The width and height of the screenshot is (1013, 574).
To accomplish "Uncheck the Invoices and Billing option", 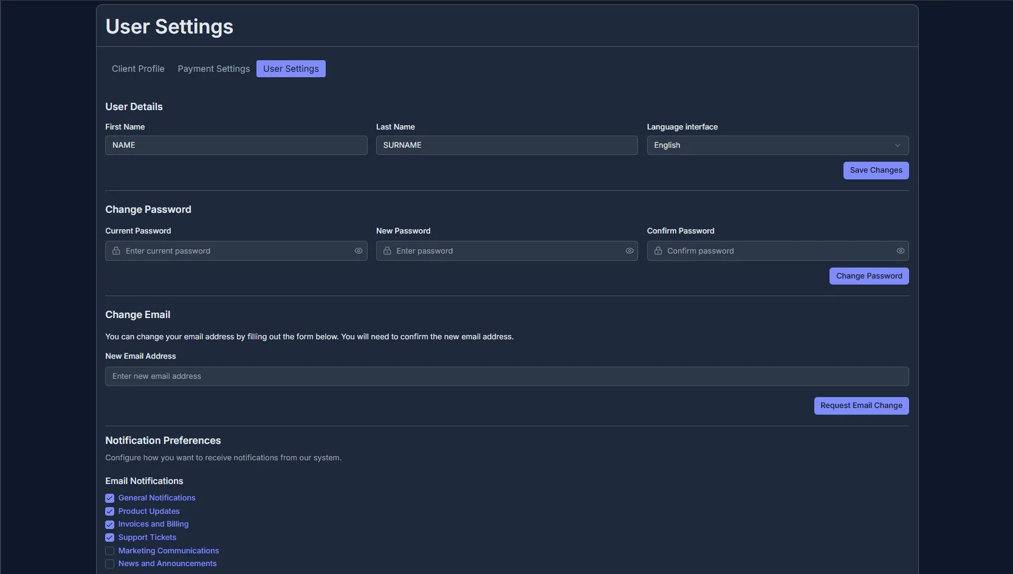I will (x=110, y=525).
